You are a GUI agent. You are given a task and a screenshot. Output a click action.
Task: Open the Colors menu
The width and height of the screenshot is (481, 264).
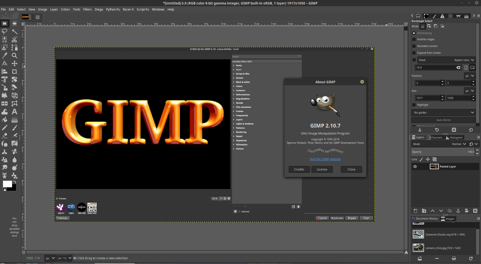65,9
